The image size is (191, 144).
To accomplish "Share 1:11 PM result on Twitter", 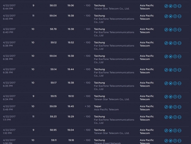I will coord(171,117).
